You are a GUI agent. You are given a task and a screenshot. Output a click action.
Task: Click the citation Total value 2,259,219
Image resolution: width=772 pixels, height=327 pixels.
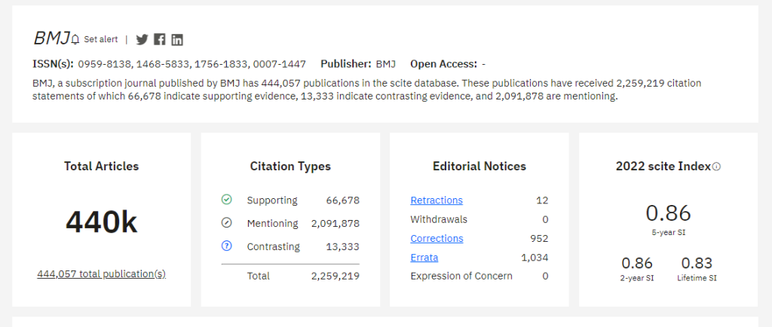pos(335,276)
